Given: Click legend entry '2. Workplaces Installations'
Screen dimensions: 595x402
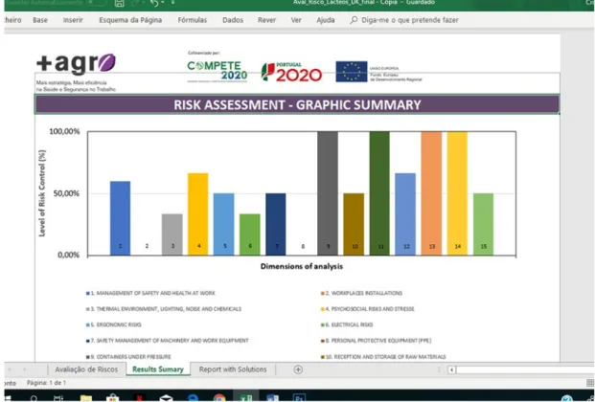Looking at the screenshot, I should [361, 293].
